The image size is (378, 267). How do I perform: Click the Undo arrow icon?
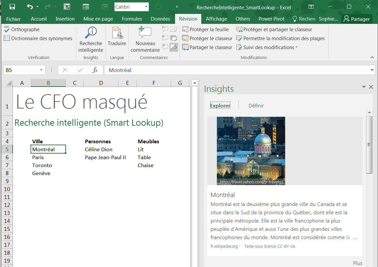30,7
